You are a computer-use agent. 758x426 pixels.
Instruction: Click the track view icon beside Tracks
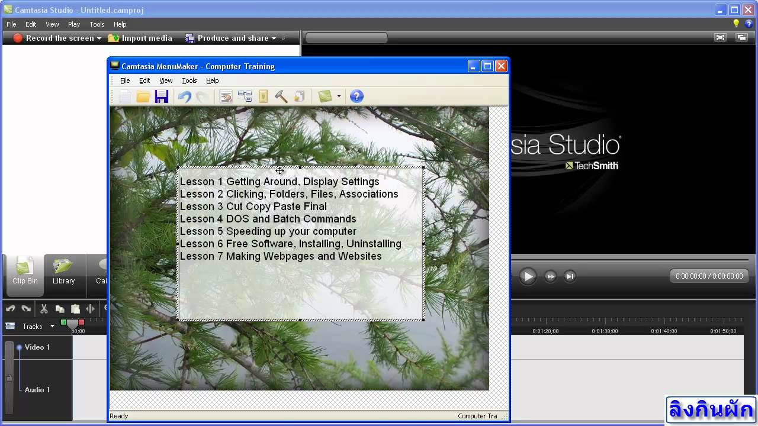pyautogui.click(x=10, y=326)
